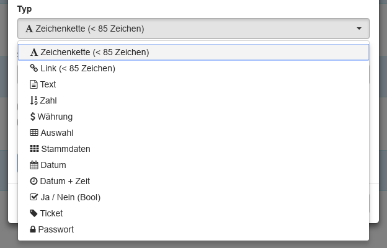Click the link icon beside Link option
The width and height of the screenshot is (387, 248).
click(34, 68)
